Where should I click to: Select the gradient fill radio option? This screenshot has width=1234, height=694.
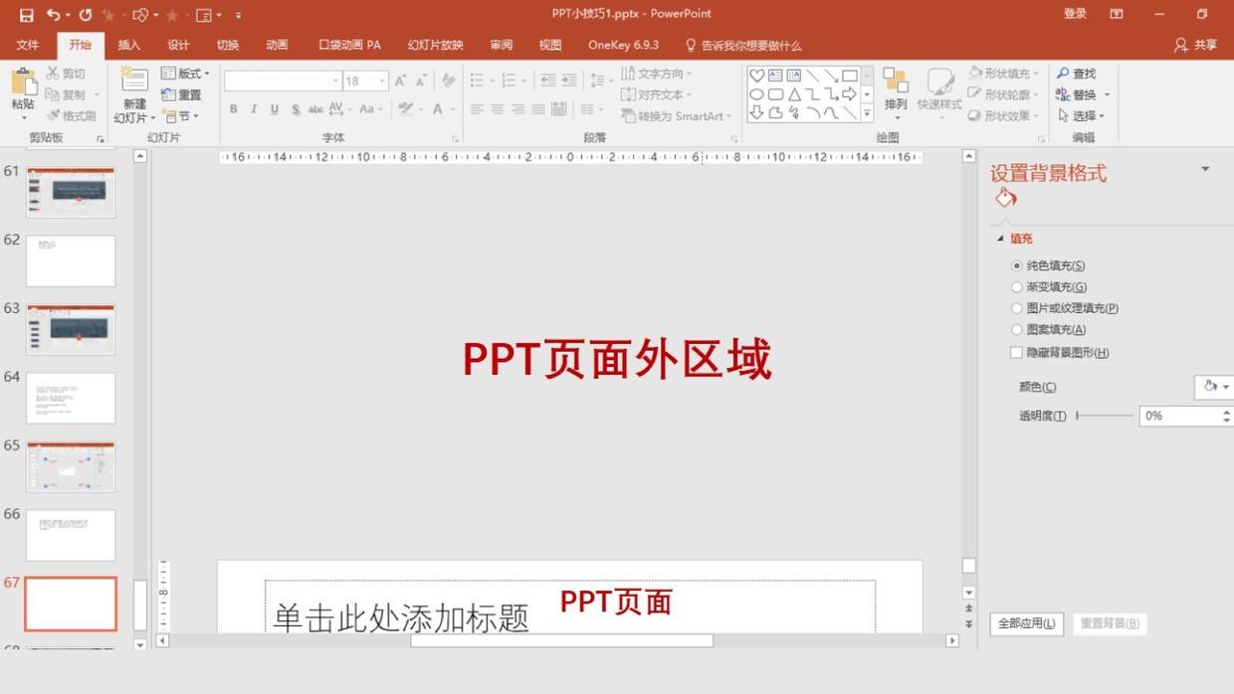(1016, 287)
